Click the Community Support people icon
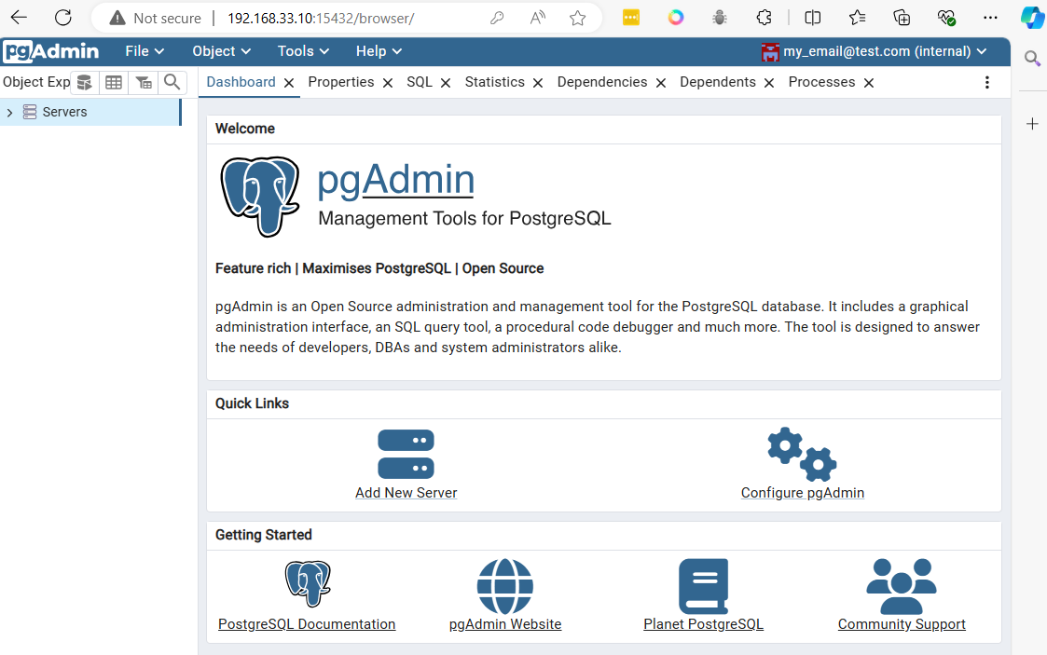Image resolution: width=1047 pixels, height=655 pixels. (901, 585)
